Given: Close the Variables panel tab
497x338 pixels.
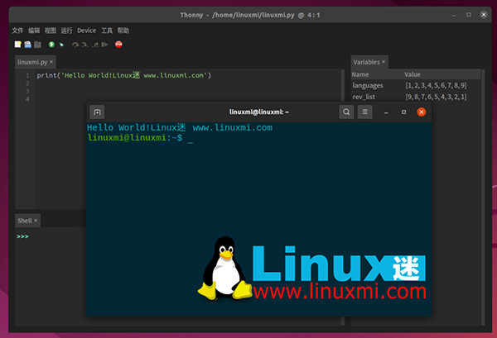Looking at the screenshot, I should (x=384, y=62).
